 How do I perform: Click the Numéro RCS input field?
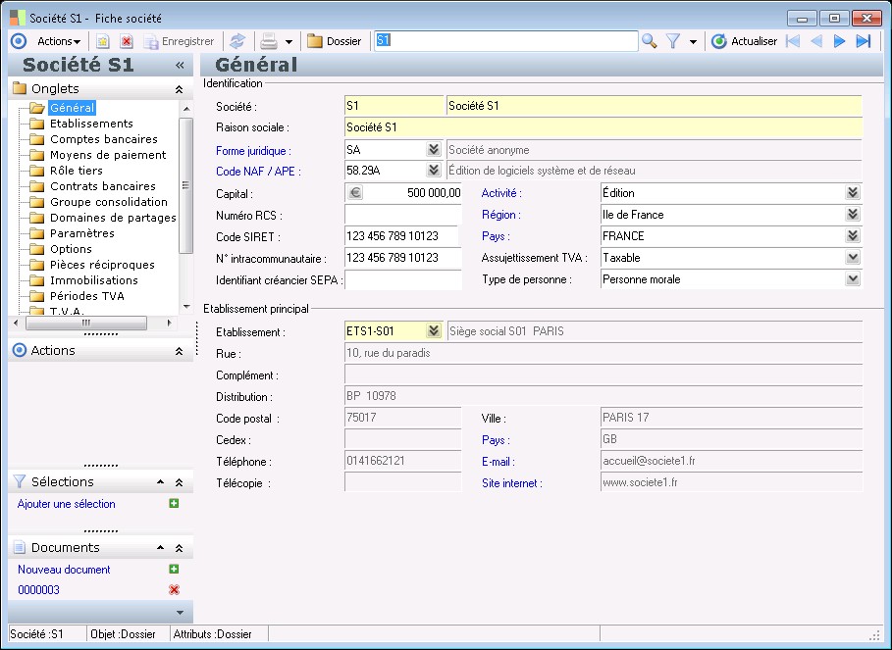point(403,215)
